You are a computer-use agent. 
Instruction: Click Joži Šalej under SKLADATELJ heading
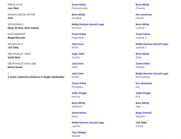(13, 47)
